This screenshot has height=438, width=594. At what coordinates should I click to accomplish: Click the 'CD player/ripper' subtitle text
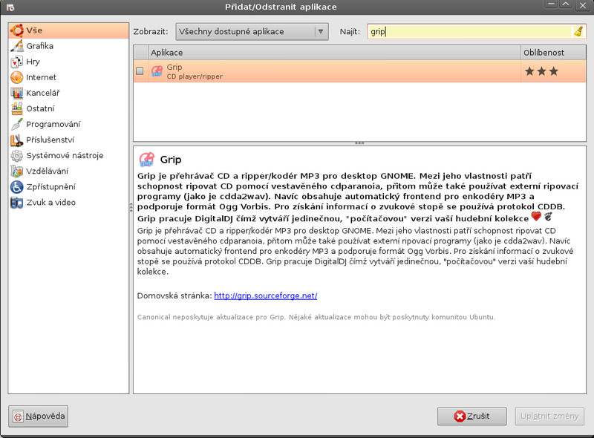click(x=195, y=76)
